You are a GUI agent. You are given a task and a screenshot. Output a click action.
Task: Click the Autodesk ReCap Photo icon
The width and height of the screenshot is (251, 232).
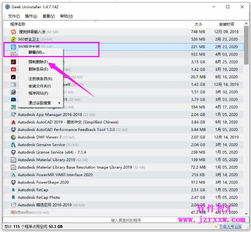click(x=13, y=197)
